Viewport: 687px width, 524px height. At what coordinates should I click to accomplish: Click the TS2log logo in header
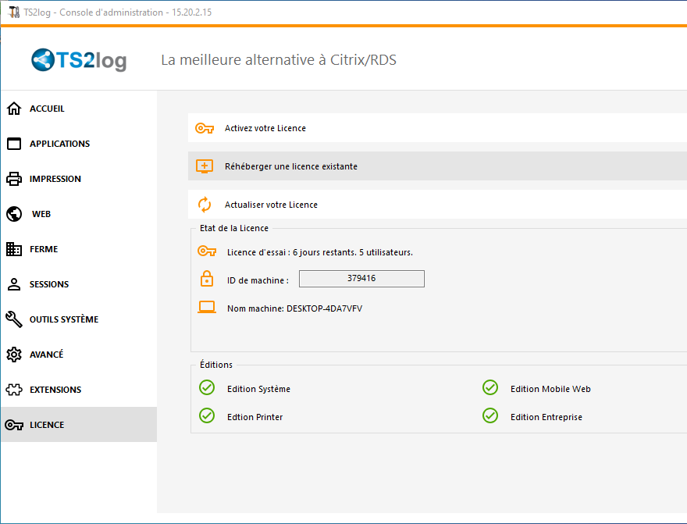[79, 60]
